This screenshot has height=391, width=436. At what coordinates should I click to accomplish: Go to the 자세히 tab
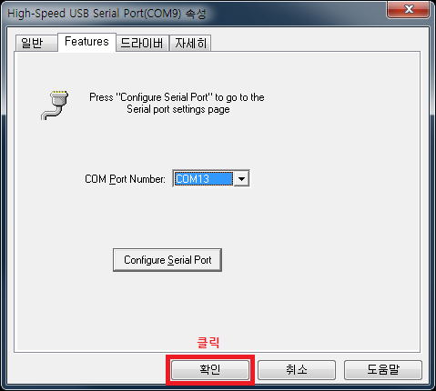point(190,43)
